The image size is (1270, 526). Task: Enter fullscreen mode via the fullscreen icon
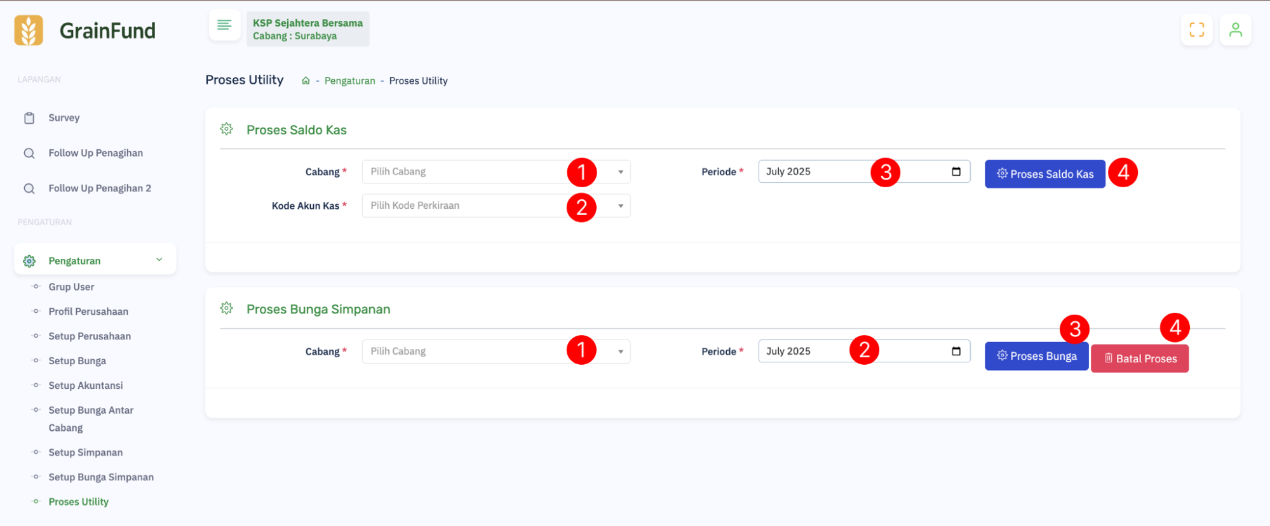[1197, 30]
